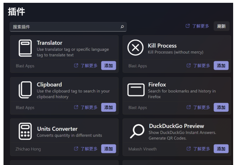Click Blast Apps author in Clipboard card

(x=25, y=108)
